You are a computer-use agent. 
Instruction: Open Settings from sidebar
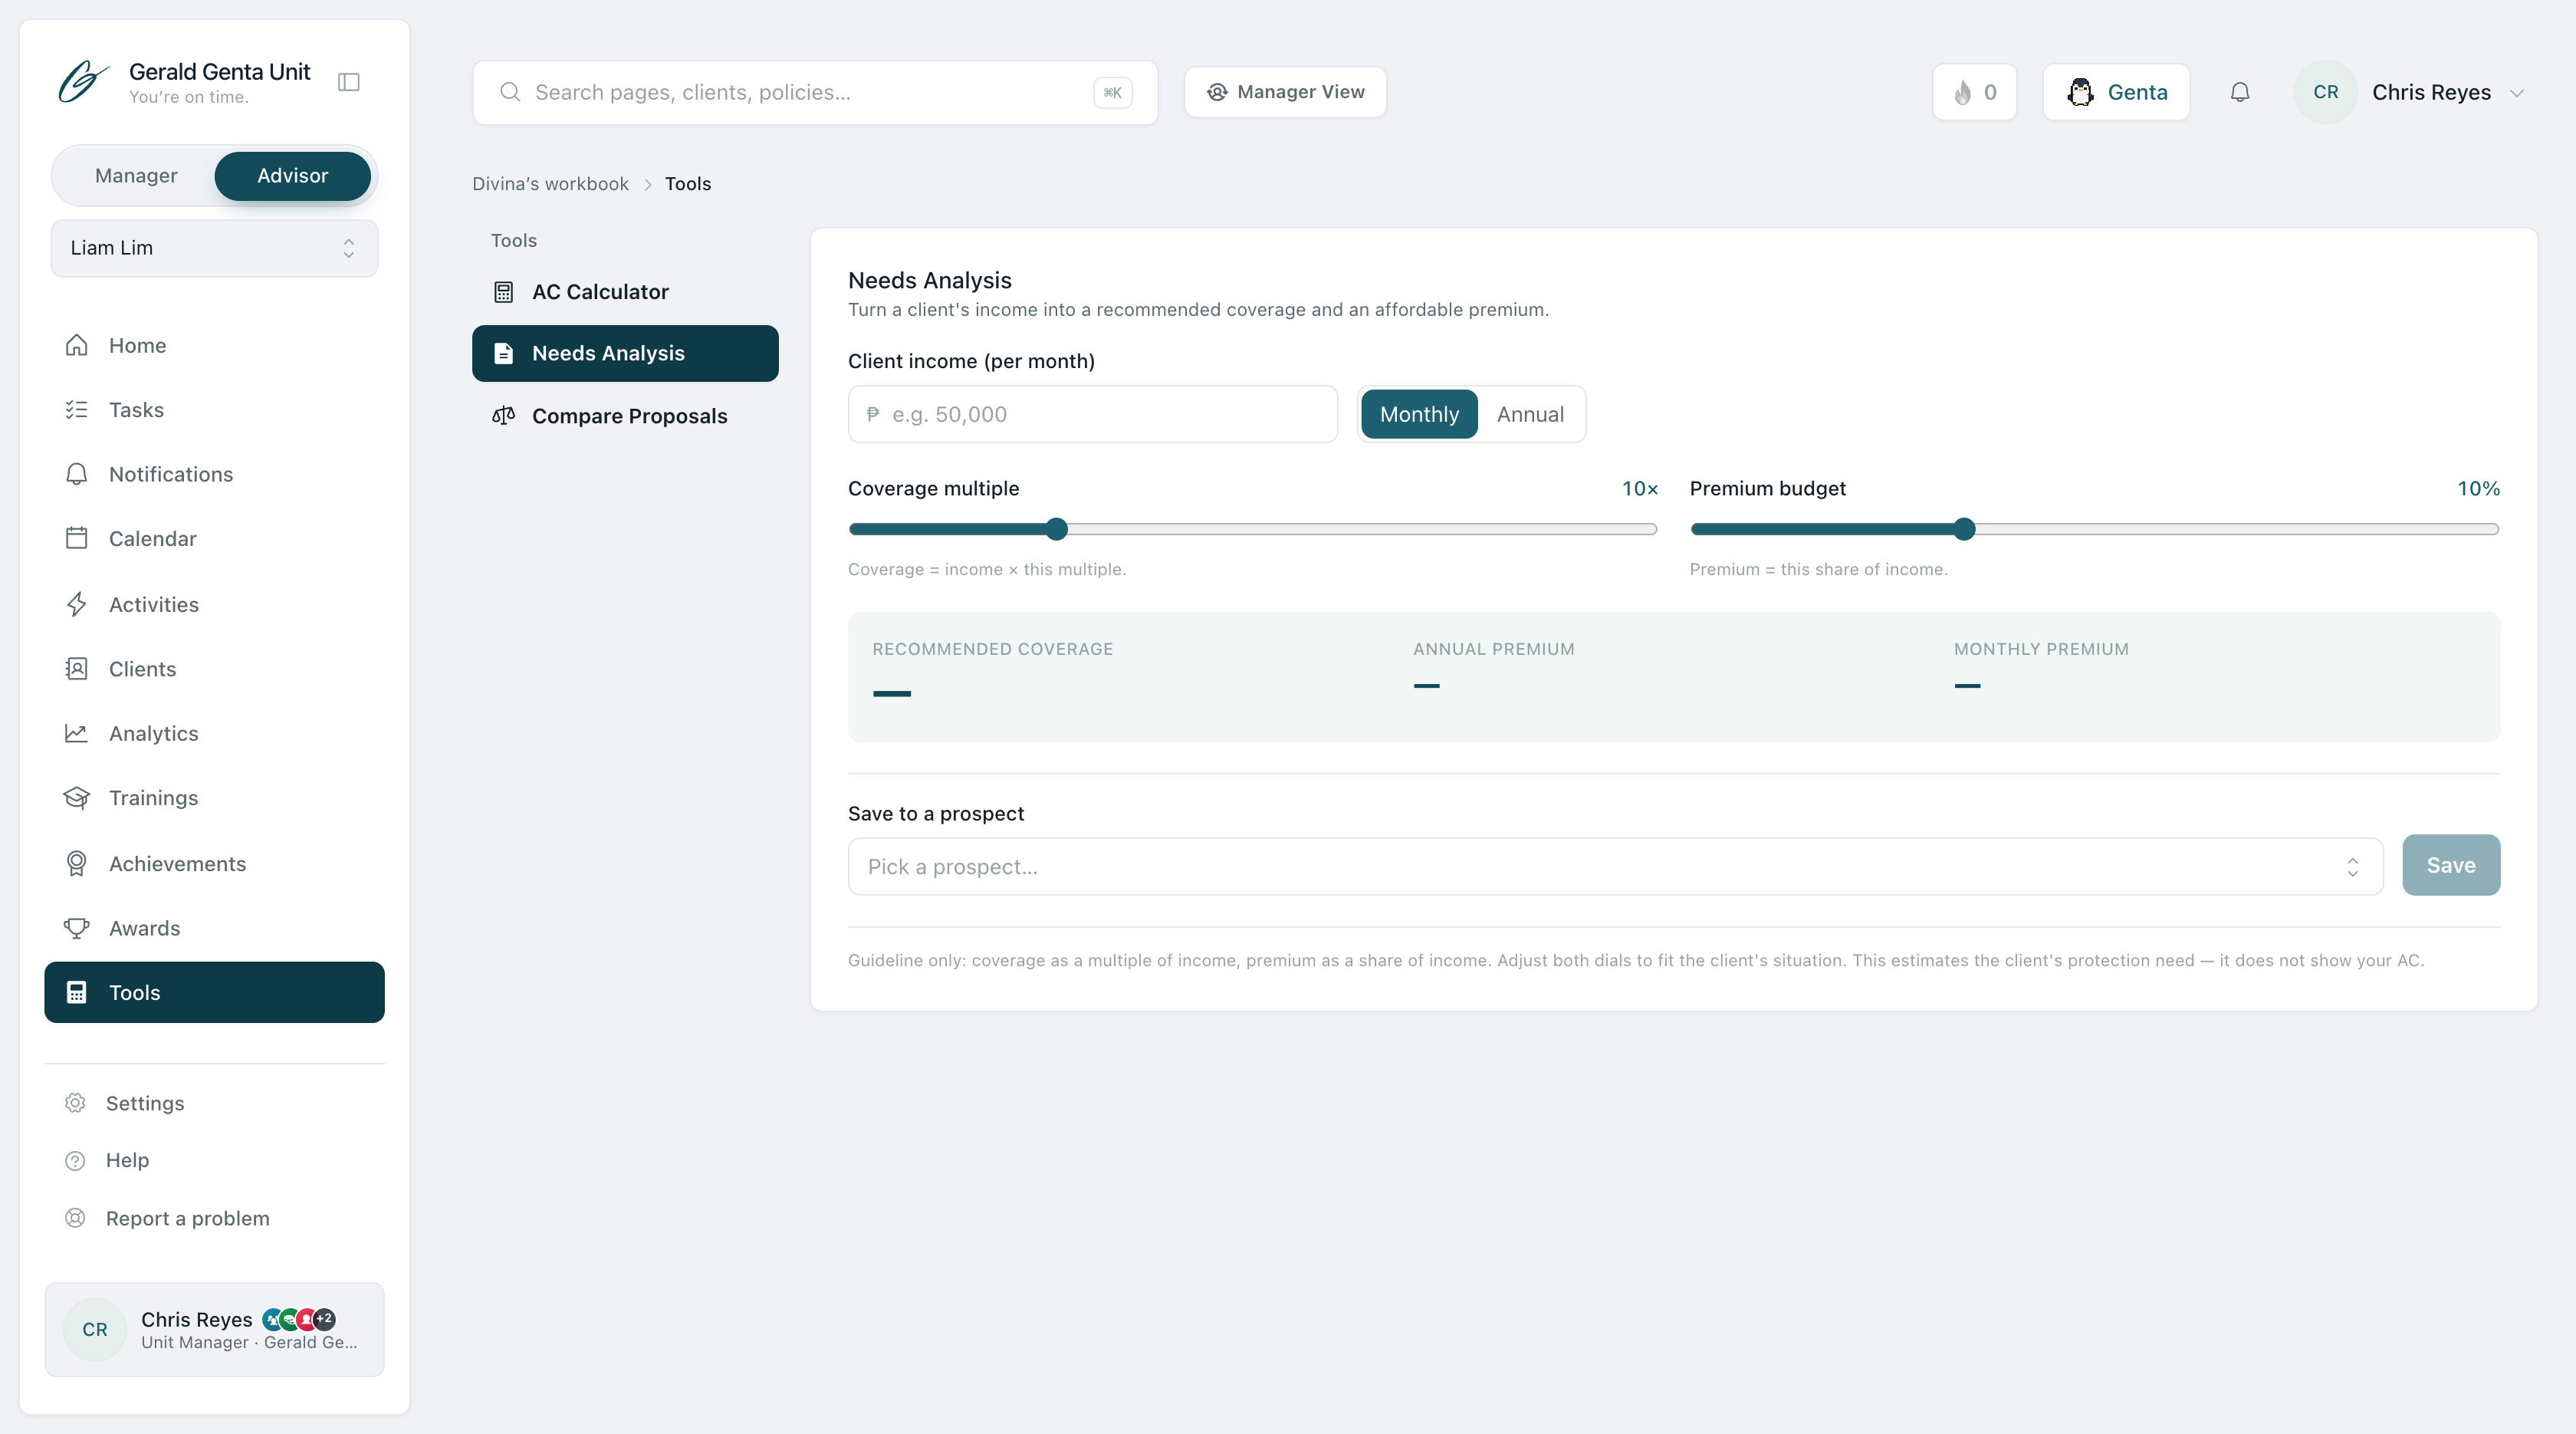[214, 1103]
